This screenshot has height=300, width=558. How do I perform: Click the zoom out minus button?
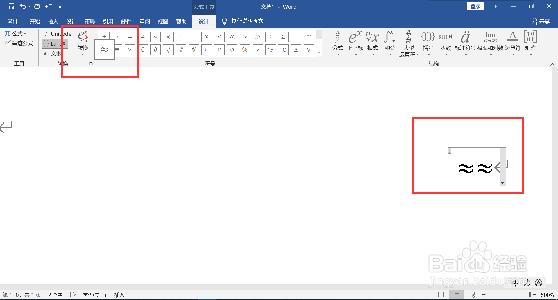tap(484, 295)
